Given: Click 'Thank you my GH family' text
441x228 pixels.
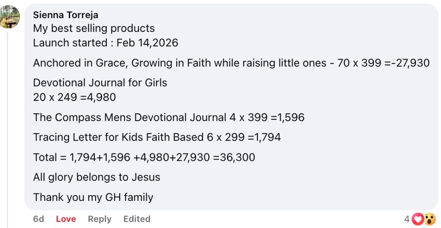Looking at the screenshot, I should [93, 197].
